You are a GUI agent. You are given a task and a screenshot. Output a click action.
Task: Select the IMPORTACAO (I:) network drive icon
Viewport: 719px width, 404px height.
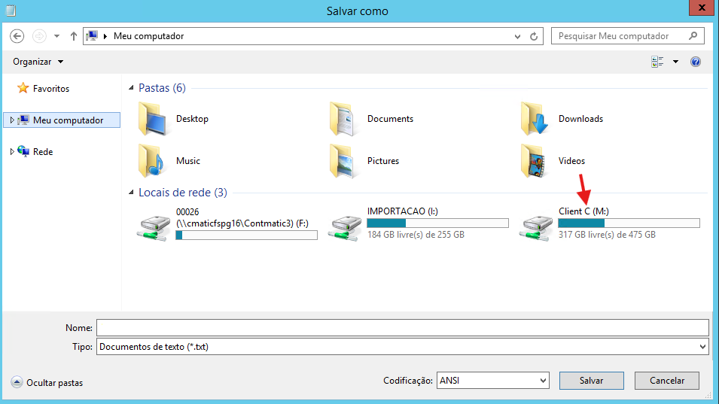pos(345,228)
